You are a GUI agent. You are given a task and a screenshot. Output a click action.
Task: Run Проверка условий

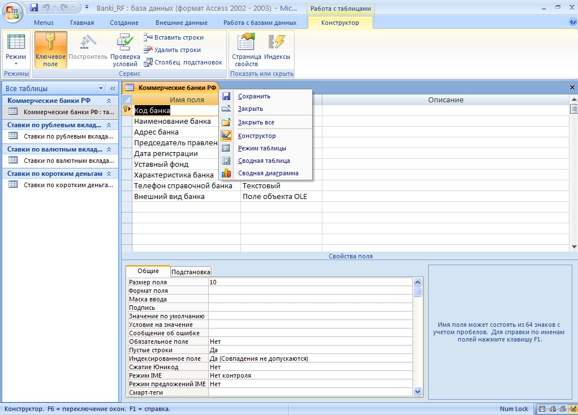[125, 50]
